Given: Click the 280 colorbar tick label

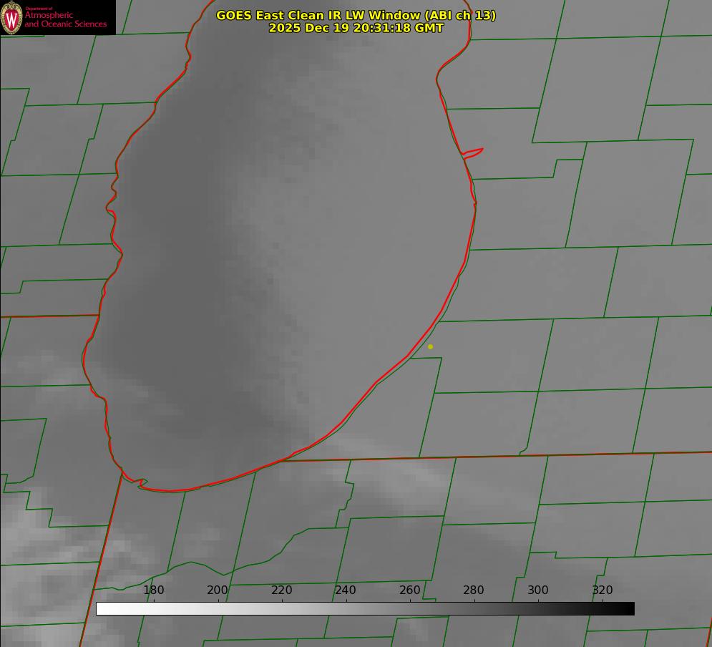Looking at the screenshot, I should pyautogui.click(x=474, y=590).
